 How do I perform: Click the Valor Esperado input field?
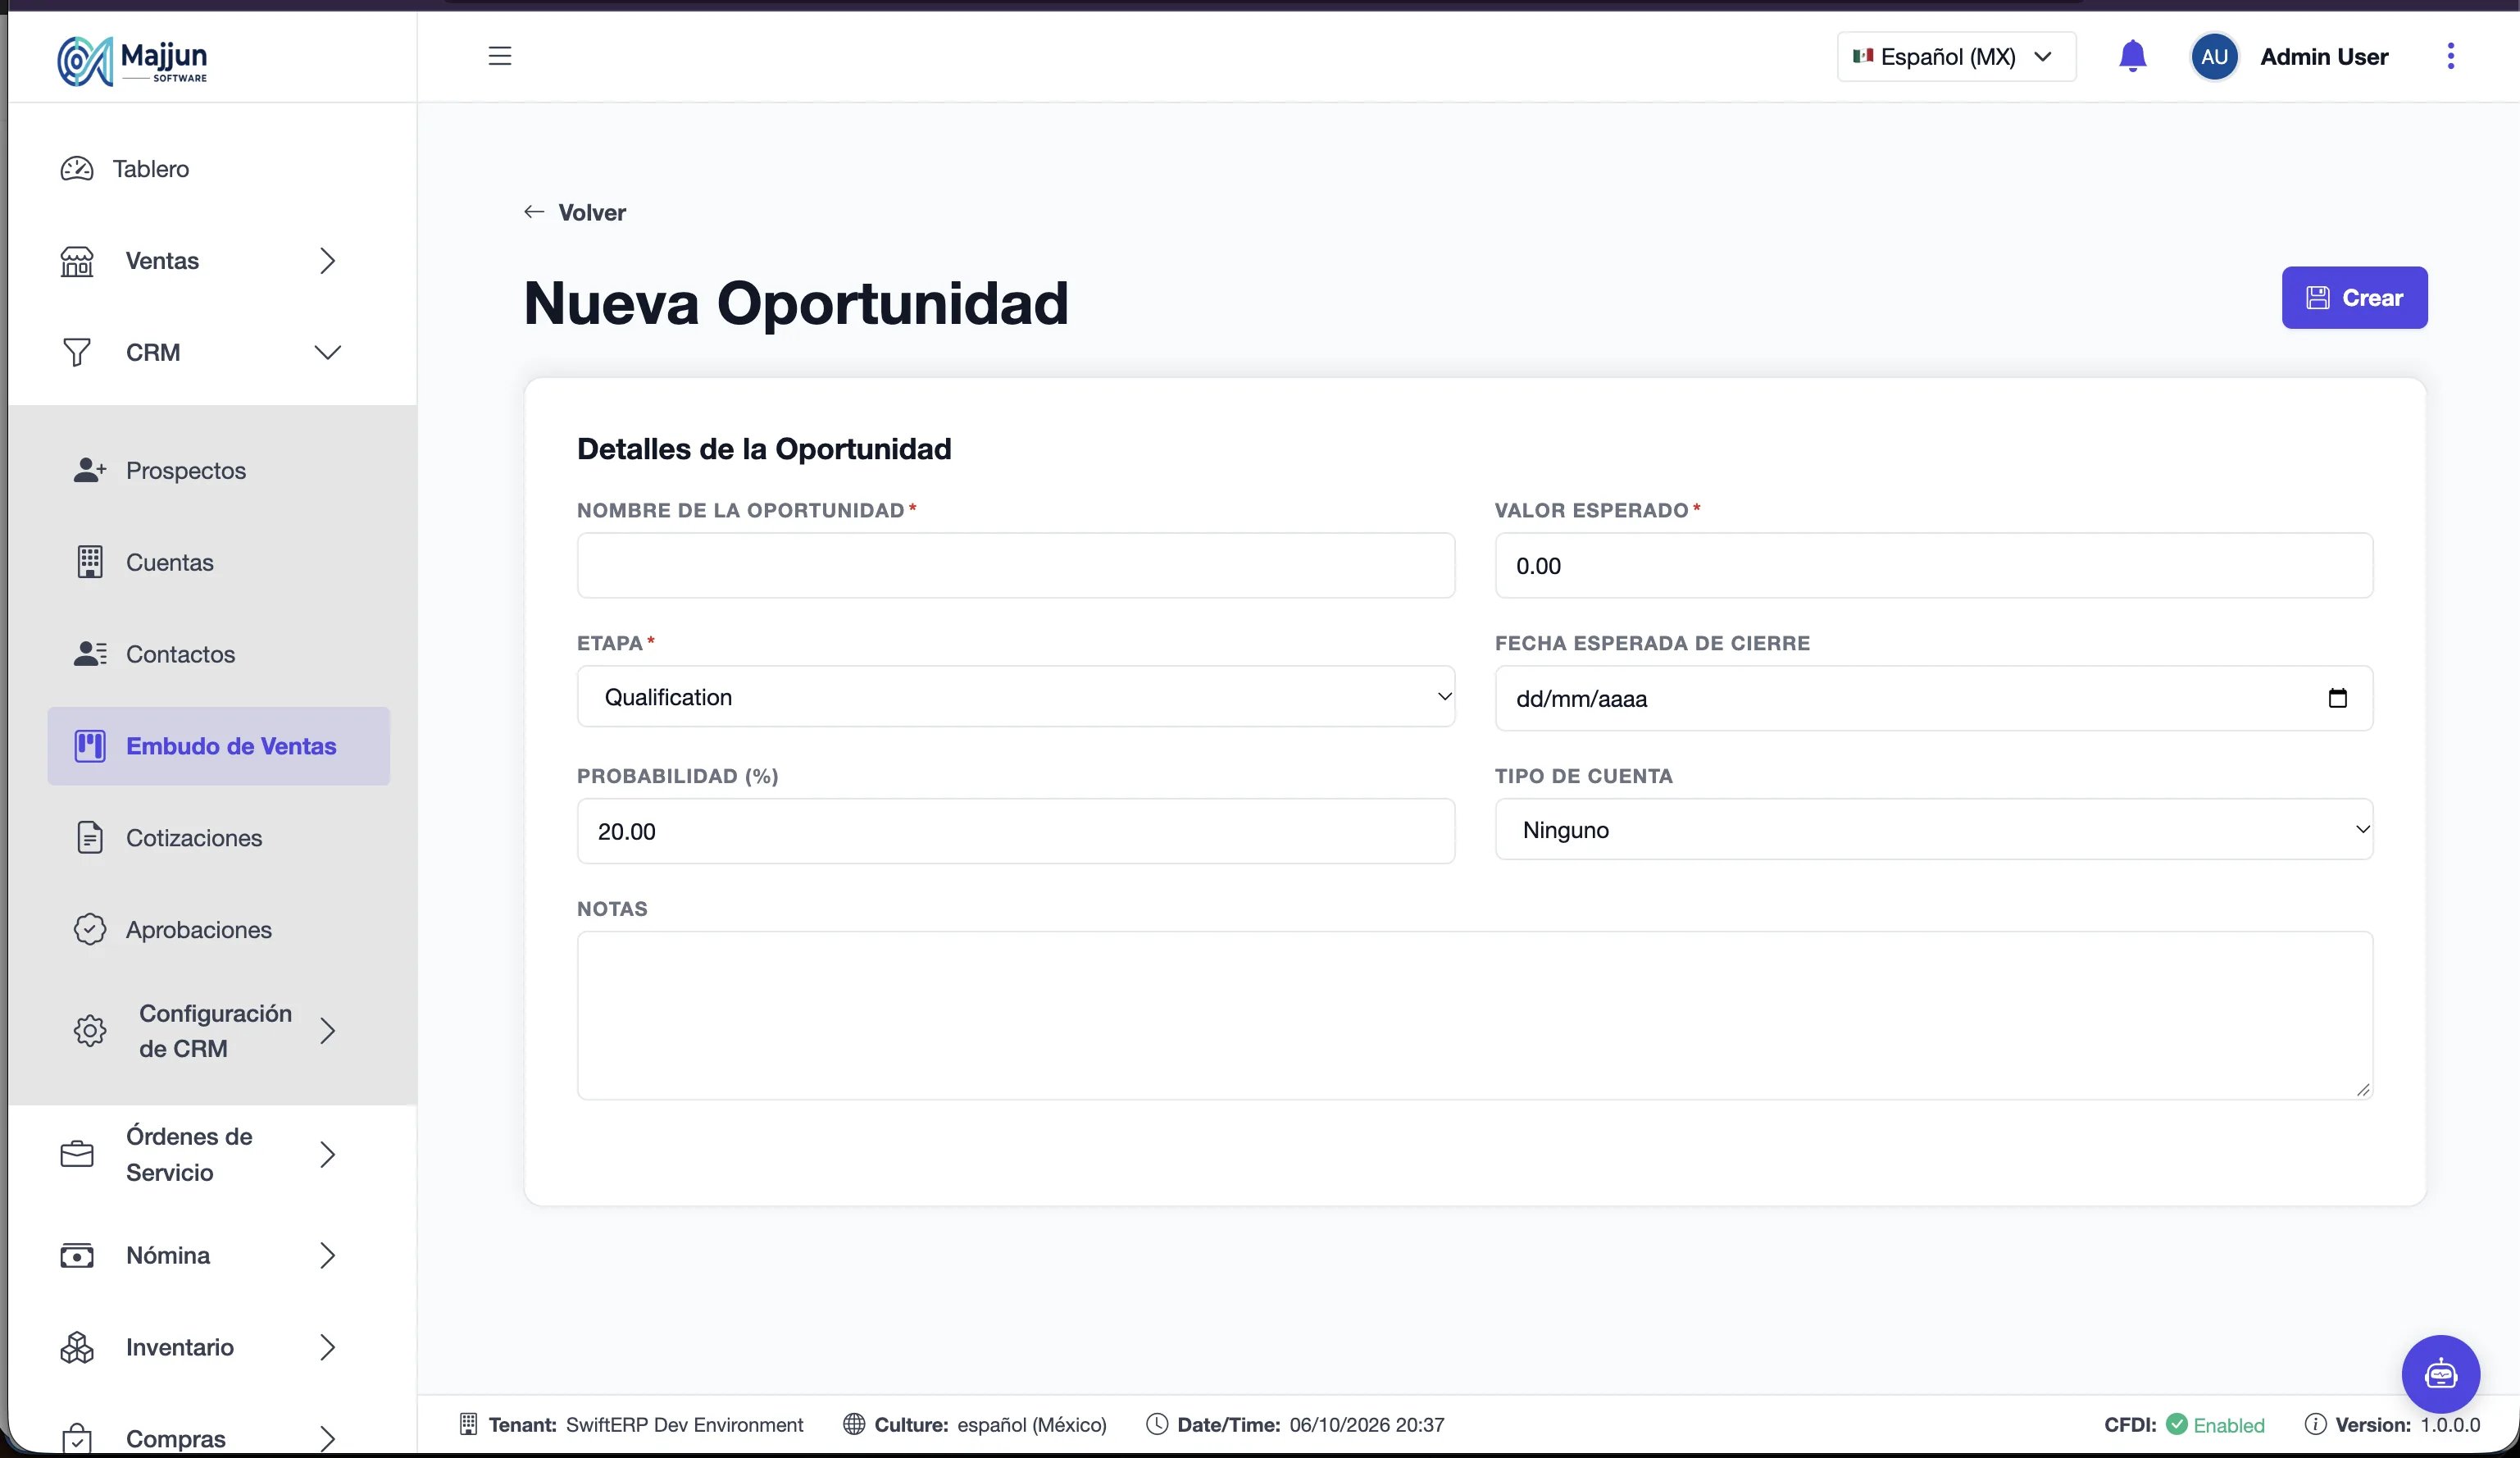(x=1933, y=565)
